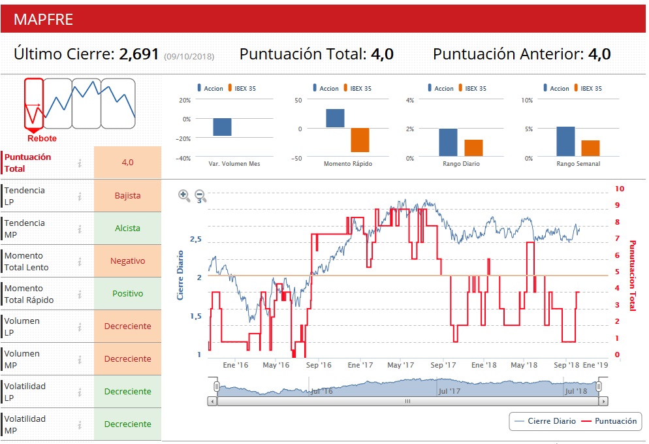
Task: Toggle Accion series in Rango Diario chart
Action: point(441,88)
